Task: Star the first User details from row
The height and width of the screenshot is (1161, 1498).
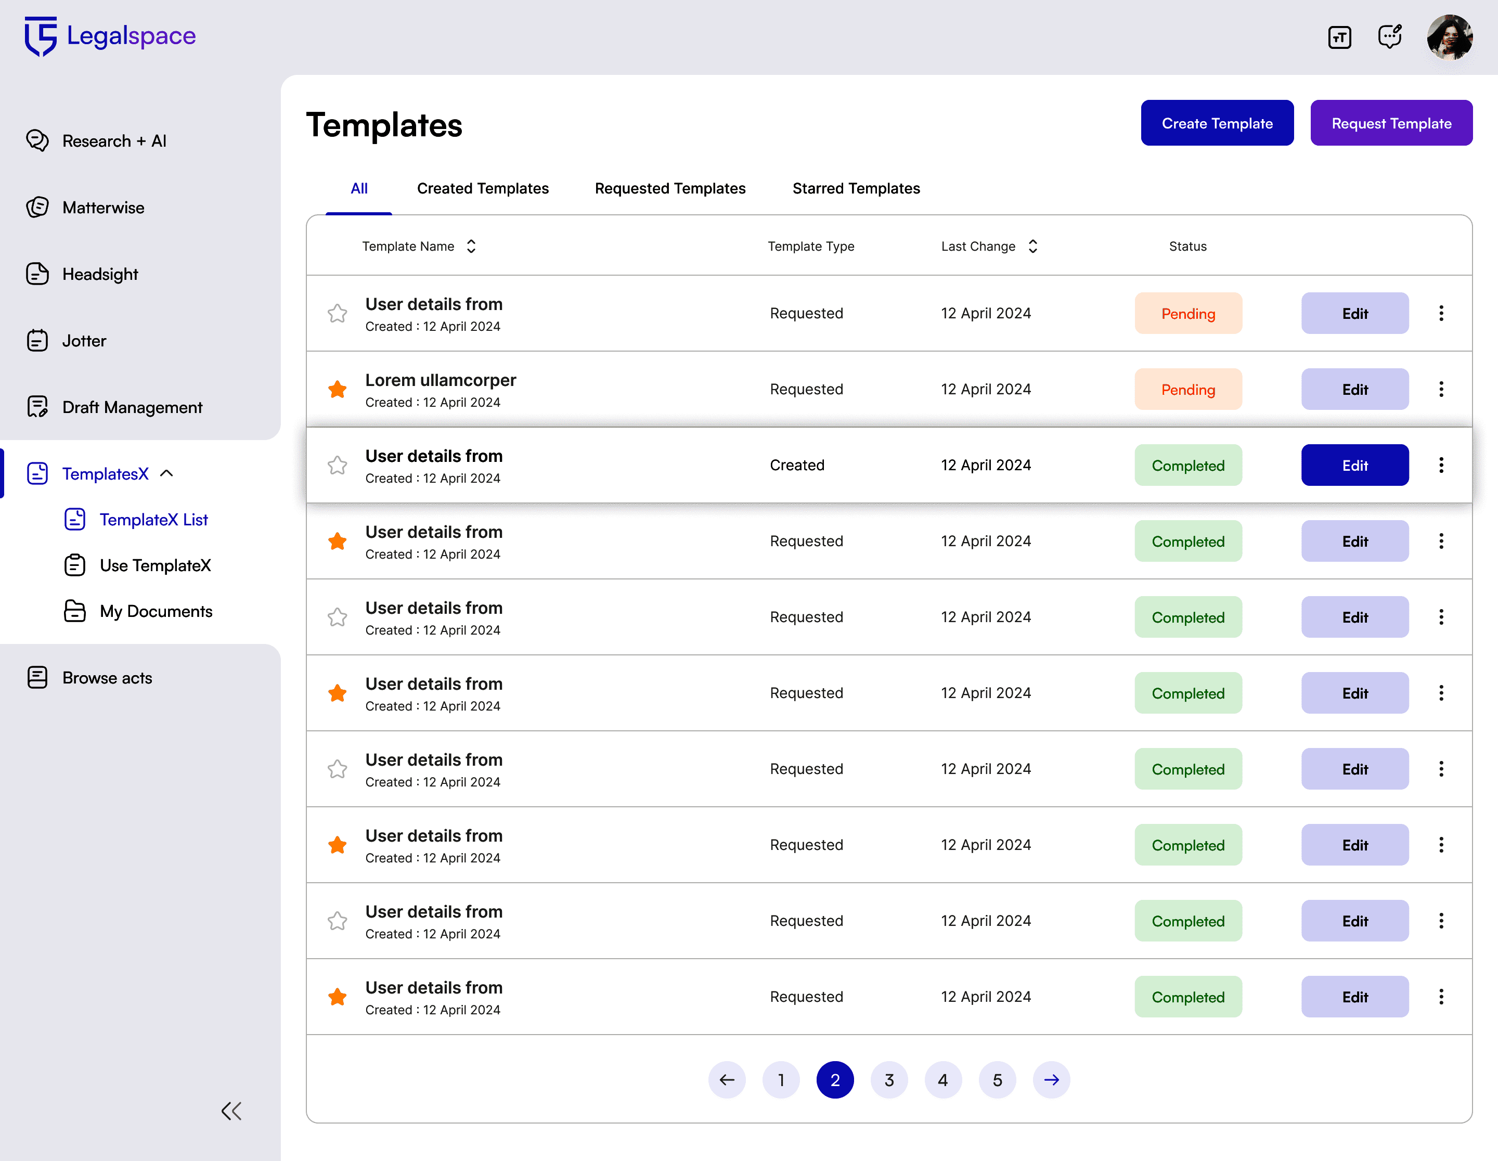Action: coord(337,313)
